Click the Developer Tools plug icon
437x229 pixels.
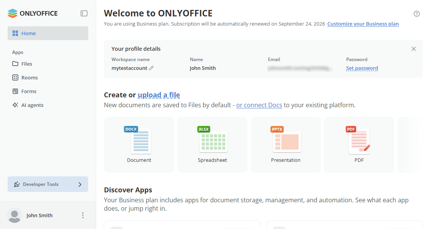pyautogui.click(x=17, y=184)
